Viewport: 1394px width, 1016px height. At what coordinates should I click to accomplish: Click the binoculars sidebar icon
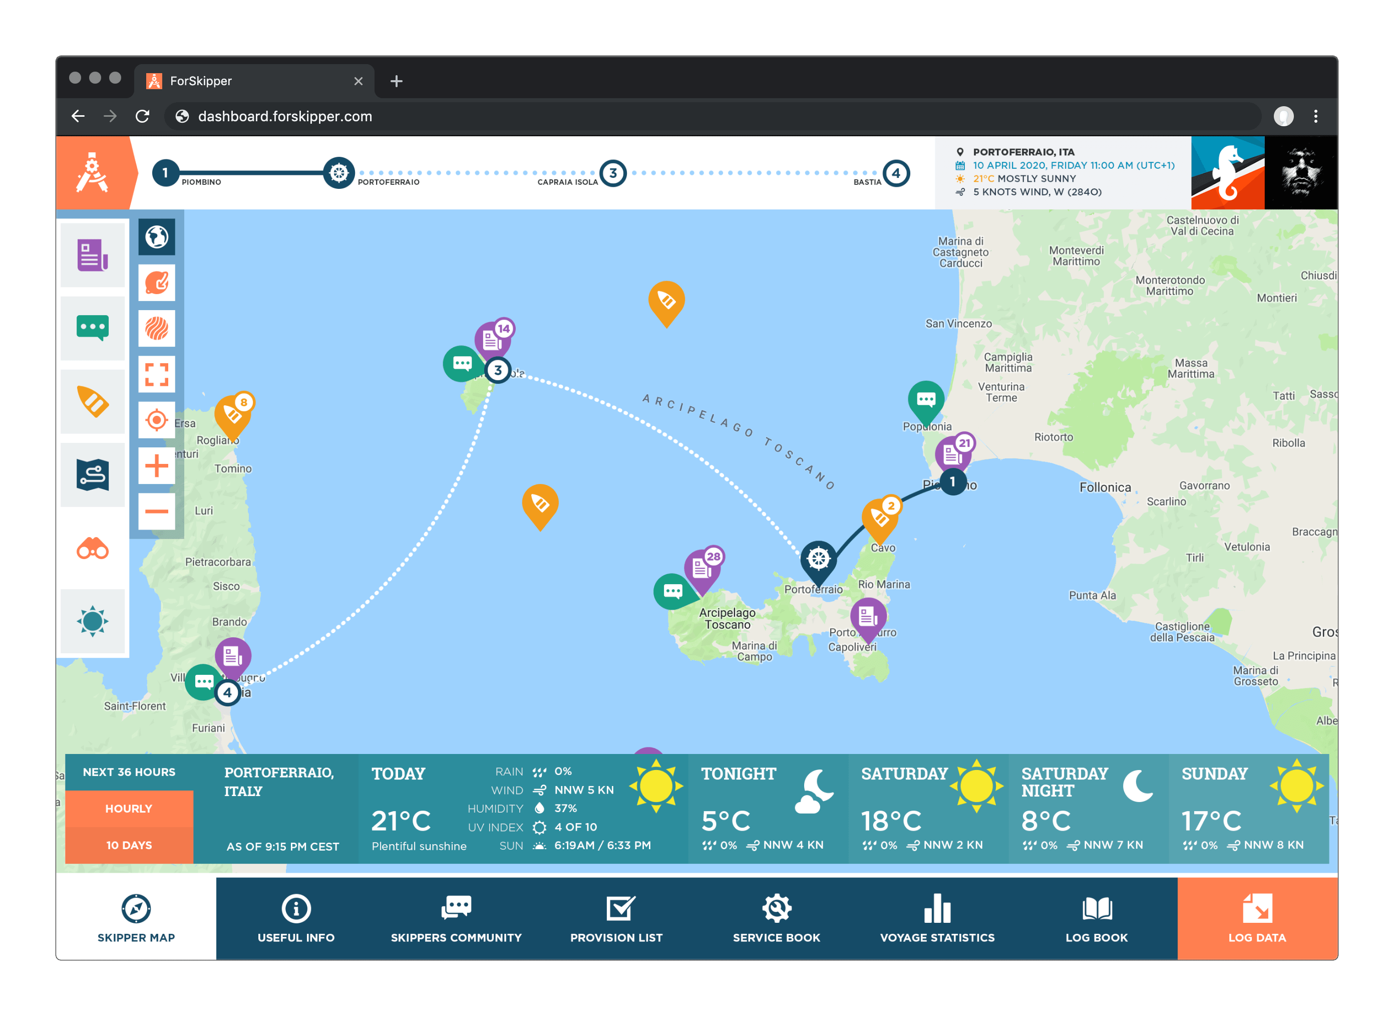point(93,549)
